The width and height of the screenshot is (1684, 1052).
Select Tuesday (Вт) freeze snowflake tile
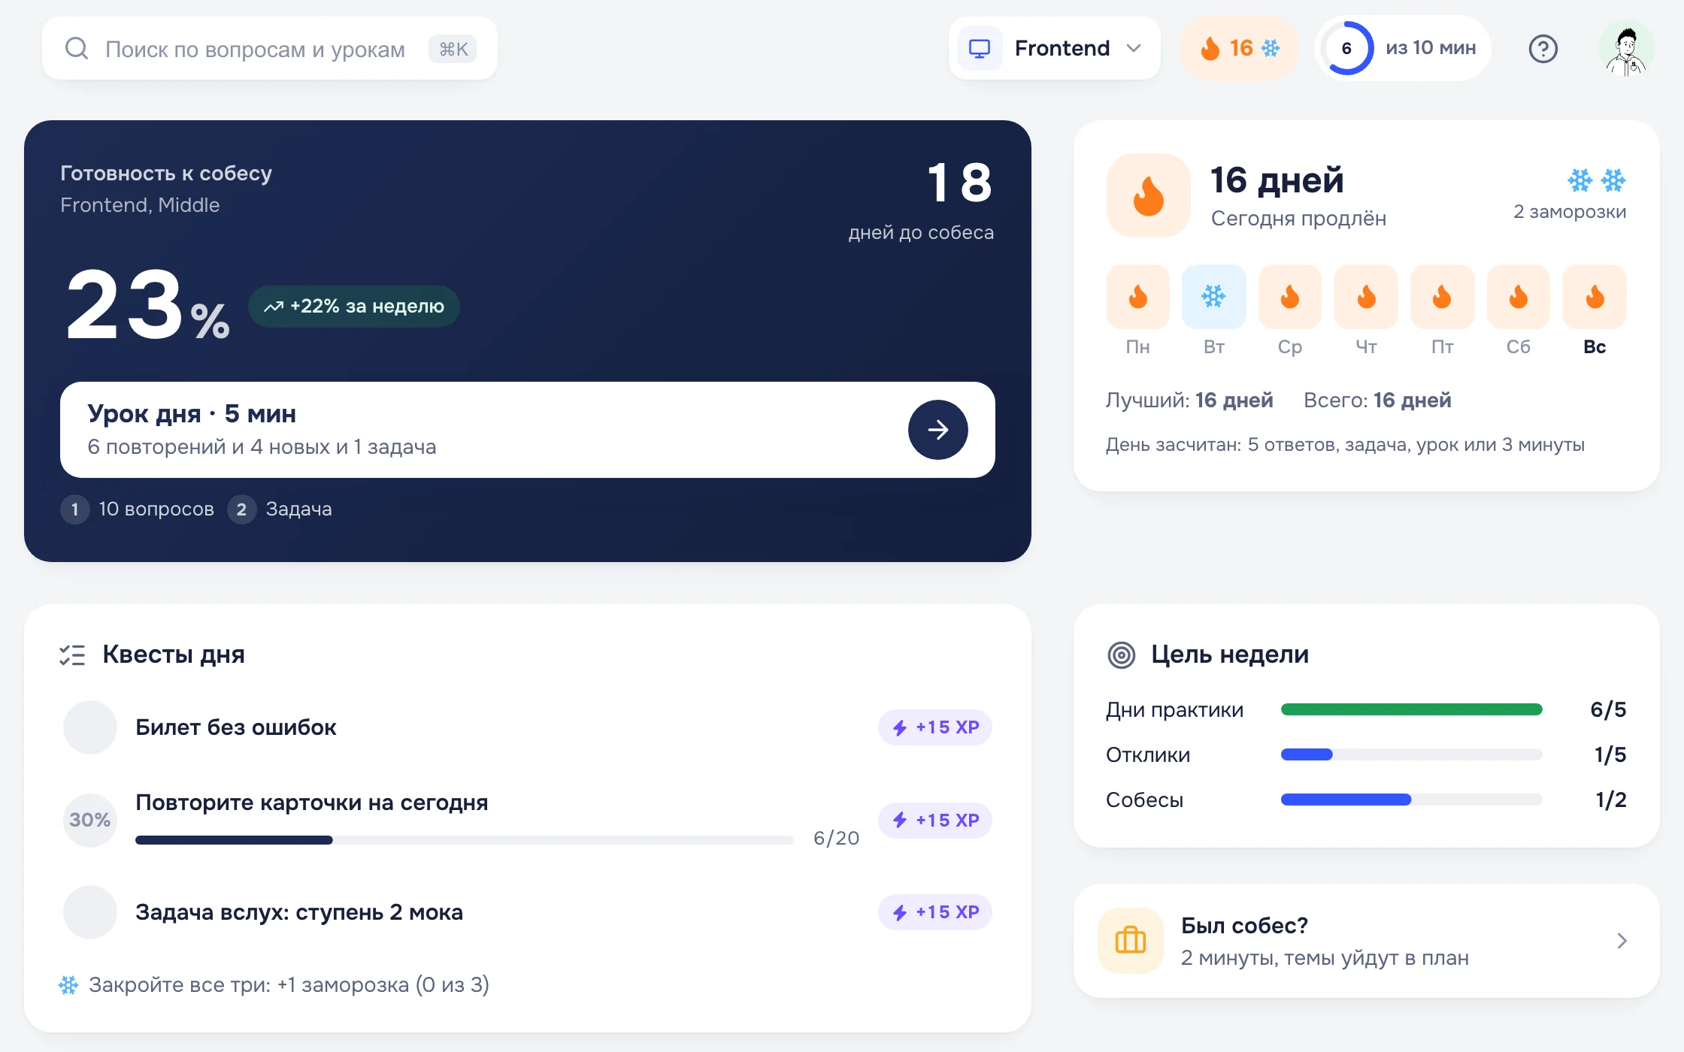(1214, 297)
